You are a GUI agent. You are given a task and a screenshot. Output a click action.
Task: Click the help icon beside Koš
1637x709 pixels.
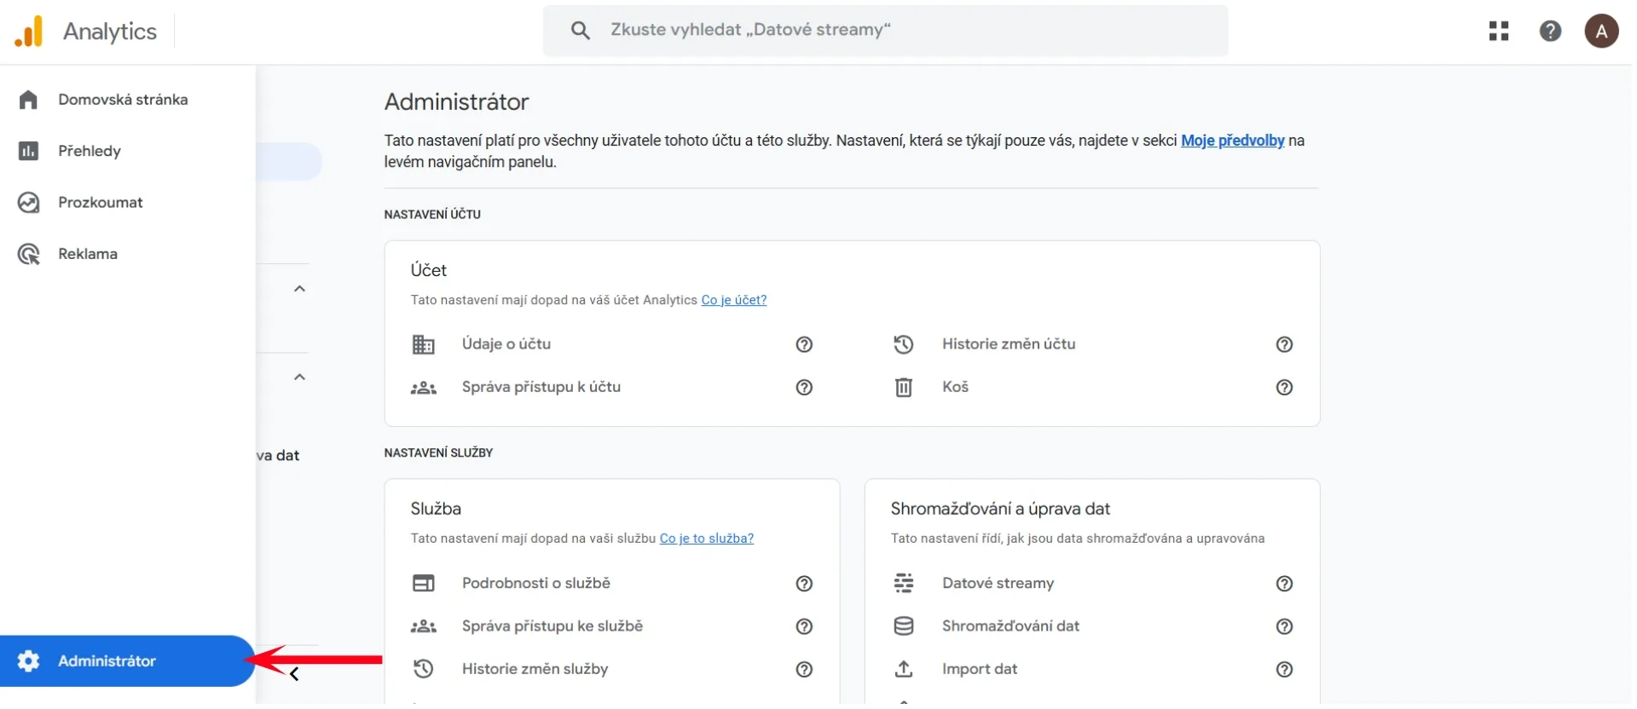[x=1284, y=387]
